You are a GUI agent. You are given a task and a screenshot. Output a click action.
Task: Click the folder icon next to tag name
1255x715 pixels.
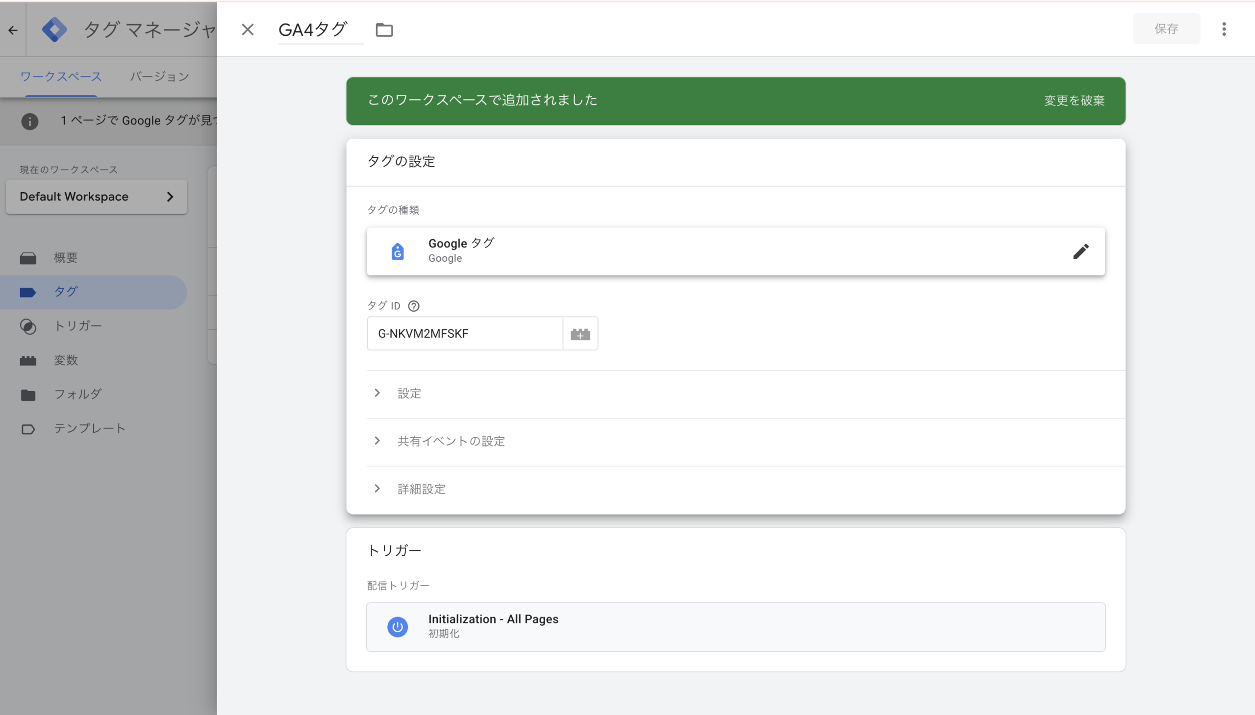[384, 30]
